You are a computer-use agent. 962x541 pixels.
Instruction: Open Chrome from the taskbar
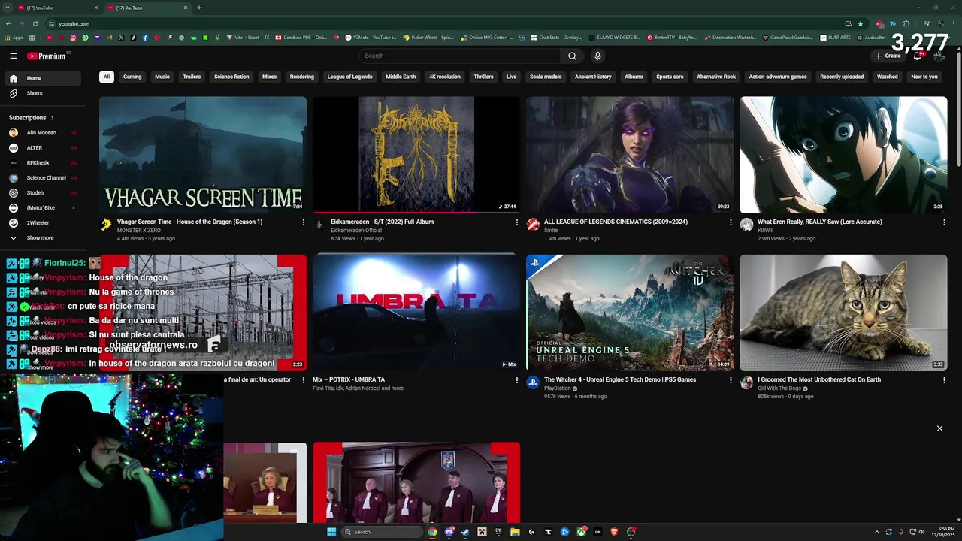(433, 532)
